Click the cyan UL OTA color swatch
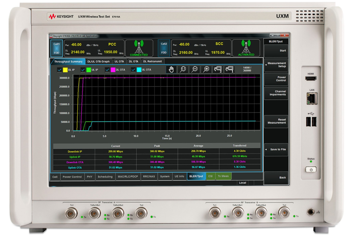Viewport: 347px width, 237px height. [x=139, y=70]
